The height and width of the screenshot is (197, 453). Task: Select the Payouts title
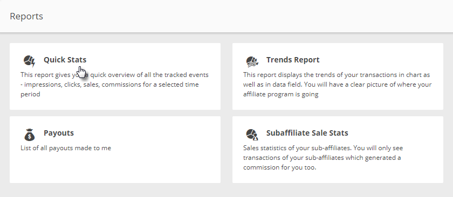tap(59, 133)
